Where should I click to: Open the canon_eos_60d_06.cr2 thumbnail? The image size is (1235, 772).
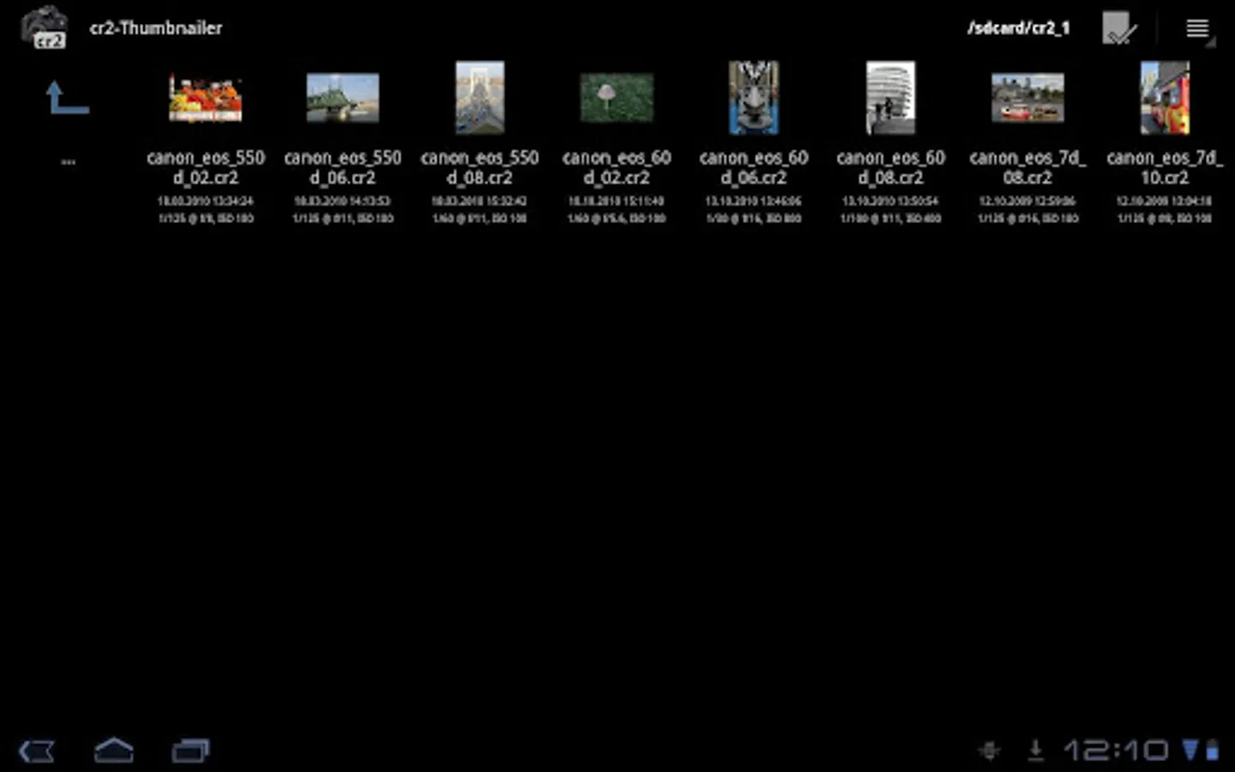pos(754,98)
